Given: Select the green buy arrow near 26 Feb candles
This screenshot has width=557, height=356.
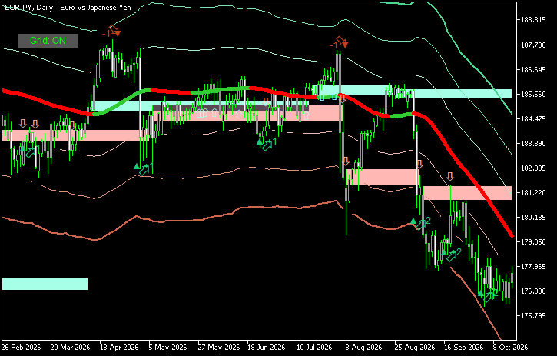Looking at the screenshot, I should tap(31, 152).
